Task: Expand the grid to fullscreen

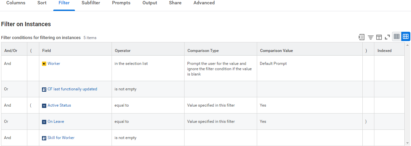Action: 387,37
